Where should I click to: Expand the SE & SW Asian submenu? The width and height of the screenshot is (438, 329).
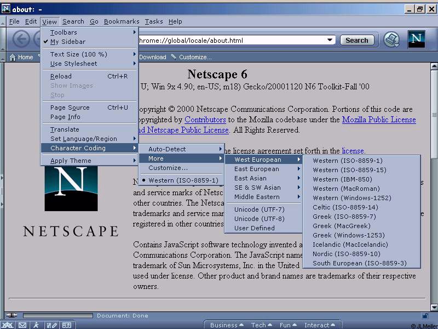point(263,188)
